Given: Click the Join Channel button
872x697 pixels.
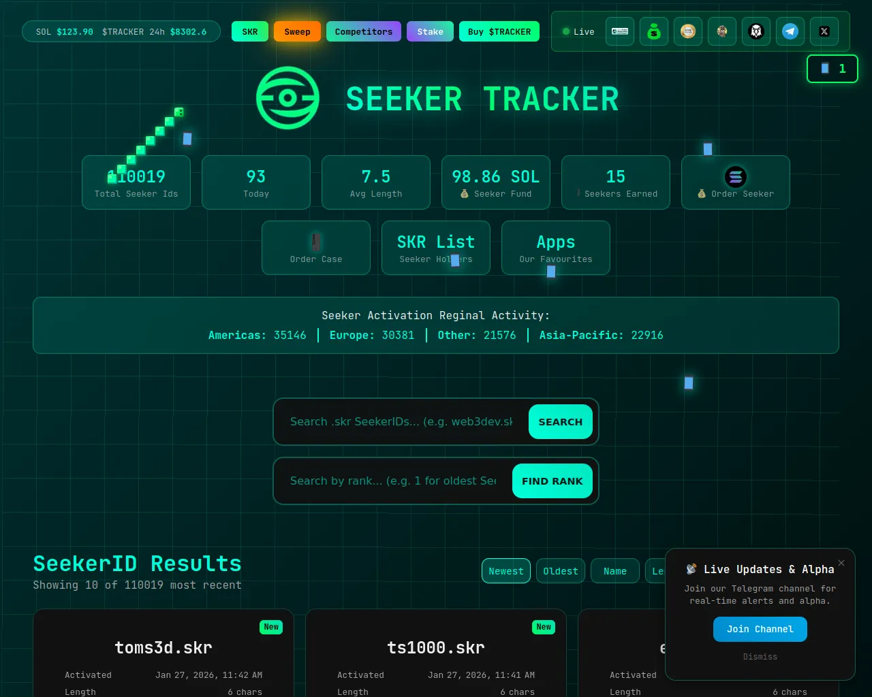Looking at the screenshot, I should [x=760, y=630].
